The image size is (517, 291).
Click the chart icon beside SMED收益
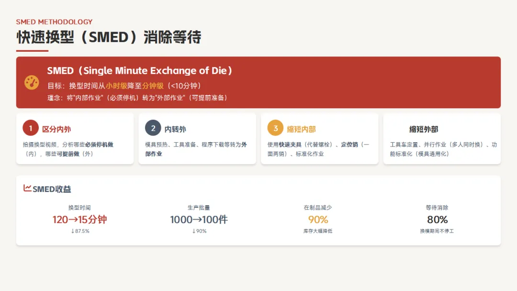click(x=27, y=188)
